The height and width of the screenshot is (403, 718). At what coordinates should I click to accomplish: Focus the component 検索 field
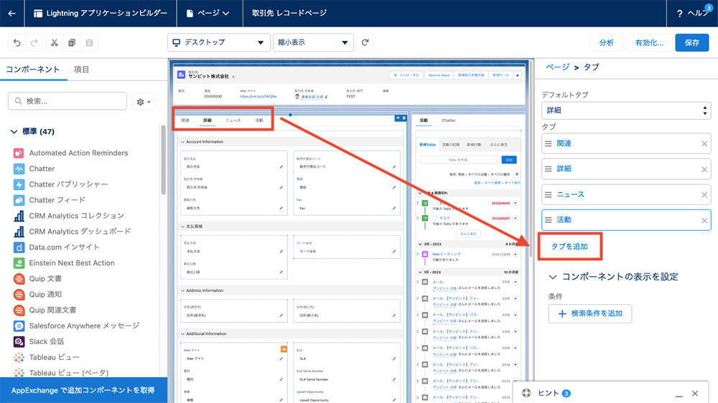(x=67, y=101)
